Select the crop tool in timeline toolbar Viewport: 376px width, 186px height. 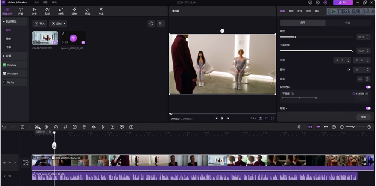tap(65, 127)
